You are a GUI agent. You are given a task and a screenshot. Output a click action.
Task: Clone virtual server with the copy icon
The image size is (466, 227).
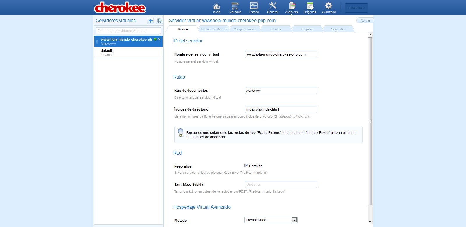(159, 21)
